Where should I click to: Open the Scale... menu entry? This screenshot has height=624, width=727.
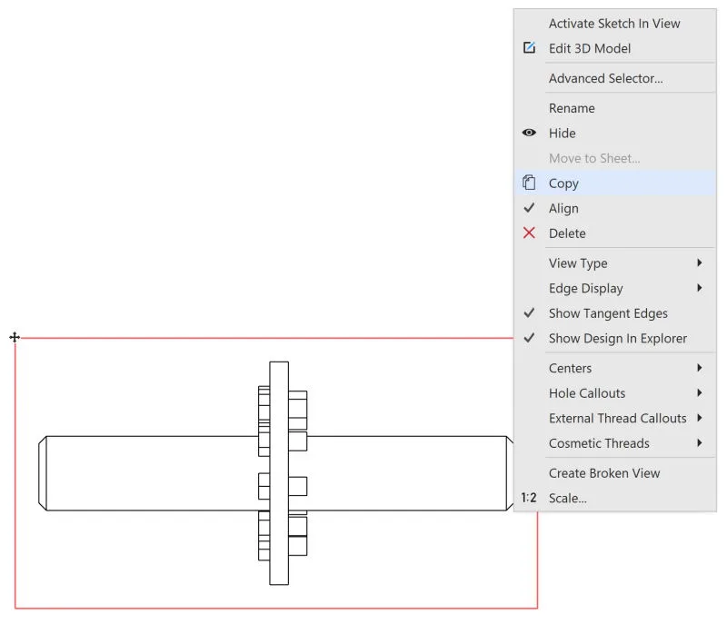[615, 498]
